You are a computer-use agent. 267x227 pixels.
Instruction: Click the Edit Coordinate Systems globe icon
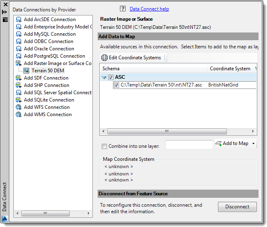(x=105, y=58)
